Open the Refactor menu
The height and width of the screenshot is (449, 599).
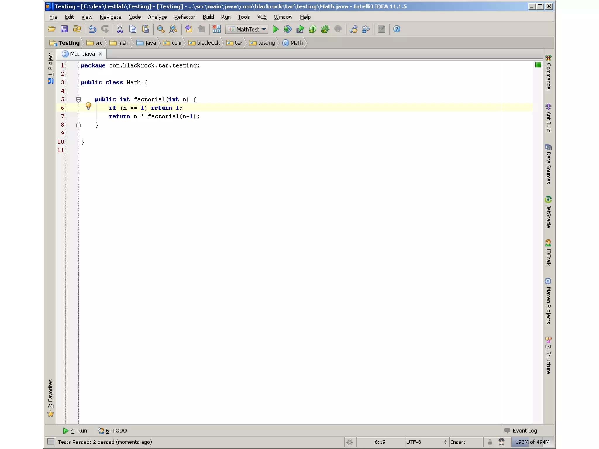(x=184, y=17)
